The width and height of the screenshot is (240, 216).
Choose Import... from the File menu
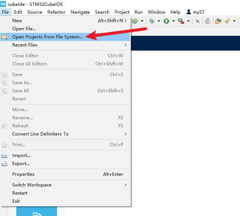21,155
